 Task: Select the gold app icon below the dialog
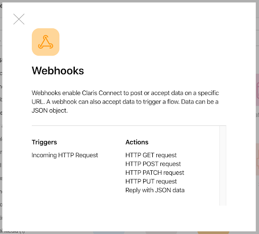213,232
